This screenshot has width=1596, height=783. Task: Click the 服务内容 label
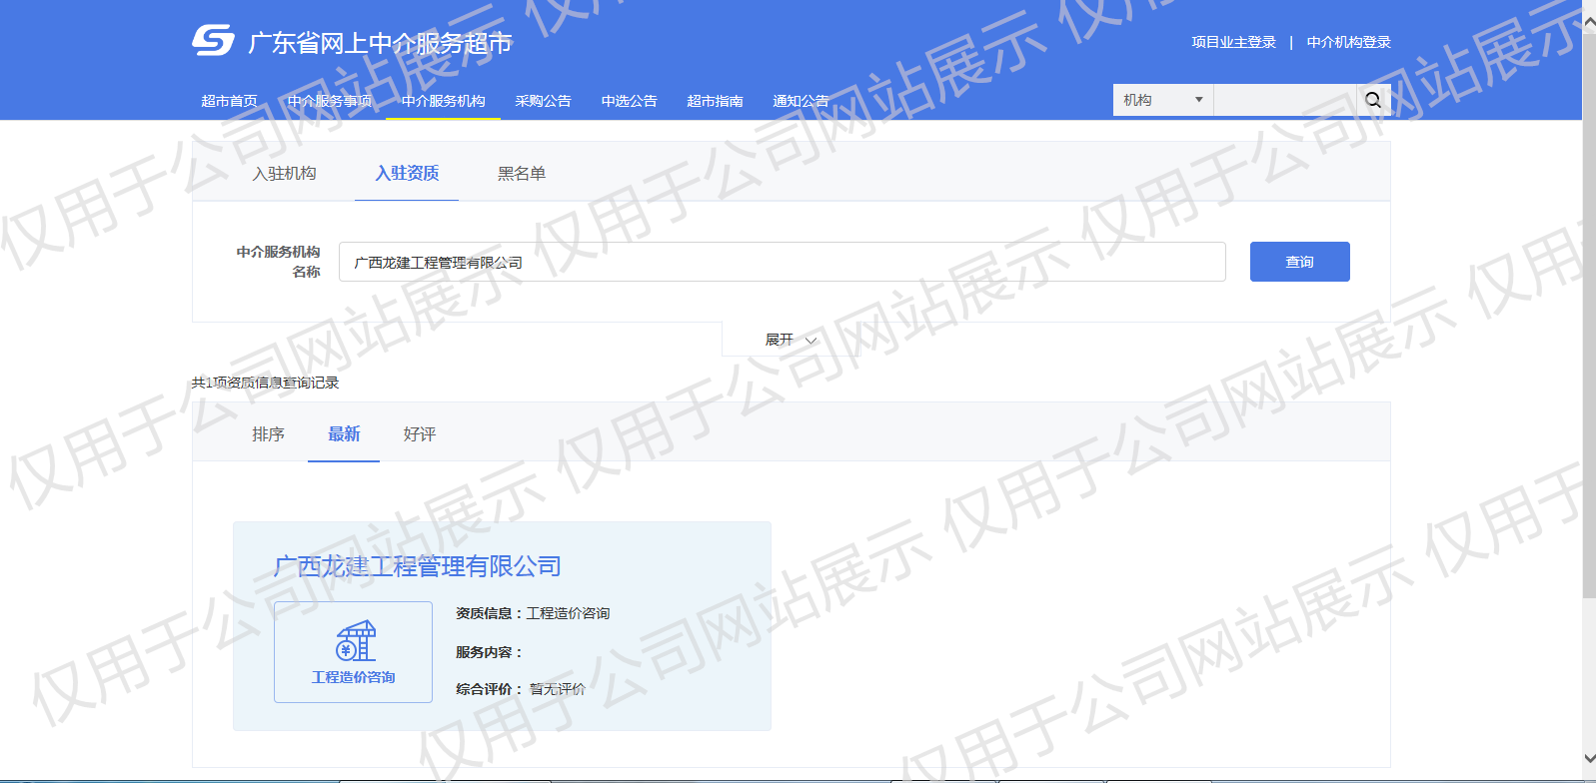pos(489,652)
